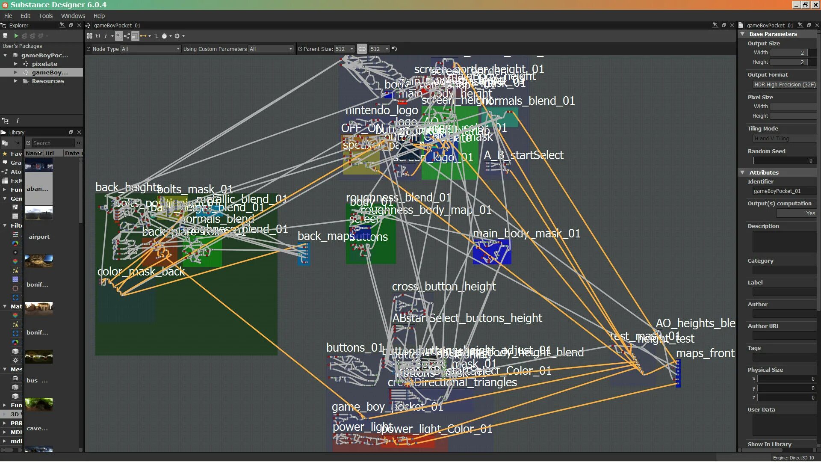
Task: Pin the Explorer panel with pin icon
Action: pos(62,25)
